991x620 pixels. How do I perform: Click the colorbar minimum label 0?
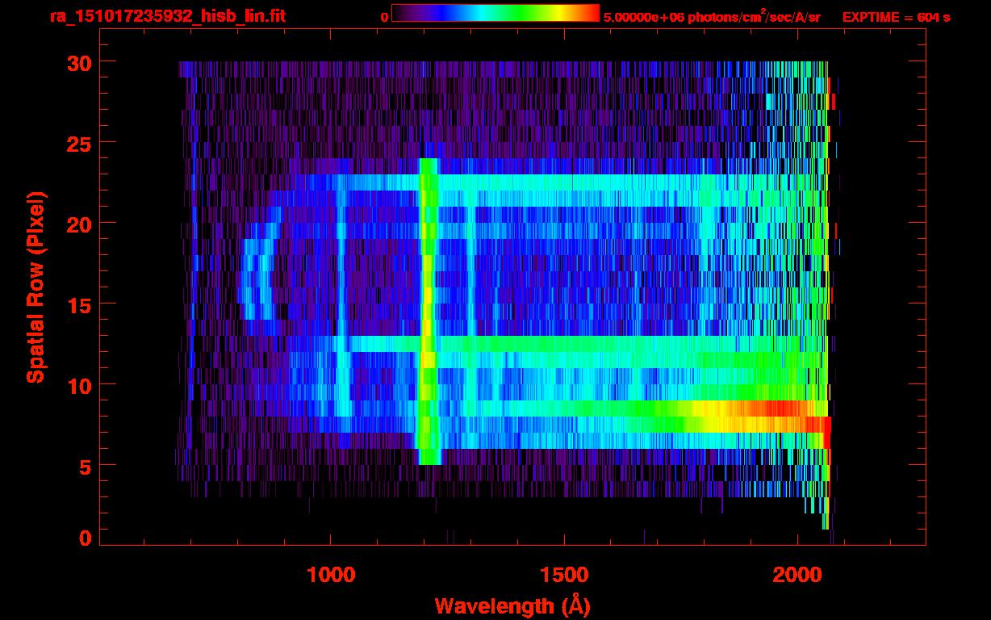pos(385,17)
